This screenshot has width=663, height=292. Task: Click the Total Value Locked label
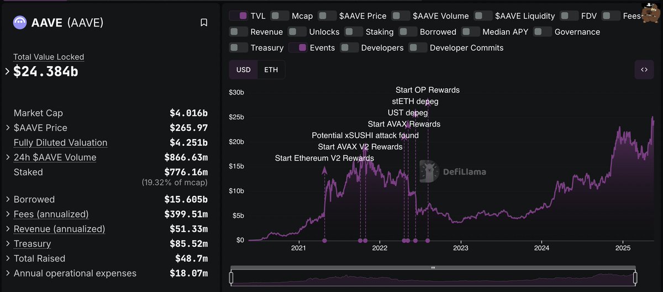tap(49, 57)
